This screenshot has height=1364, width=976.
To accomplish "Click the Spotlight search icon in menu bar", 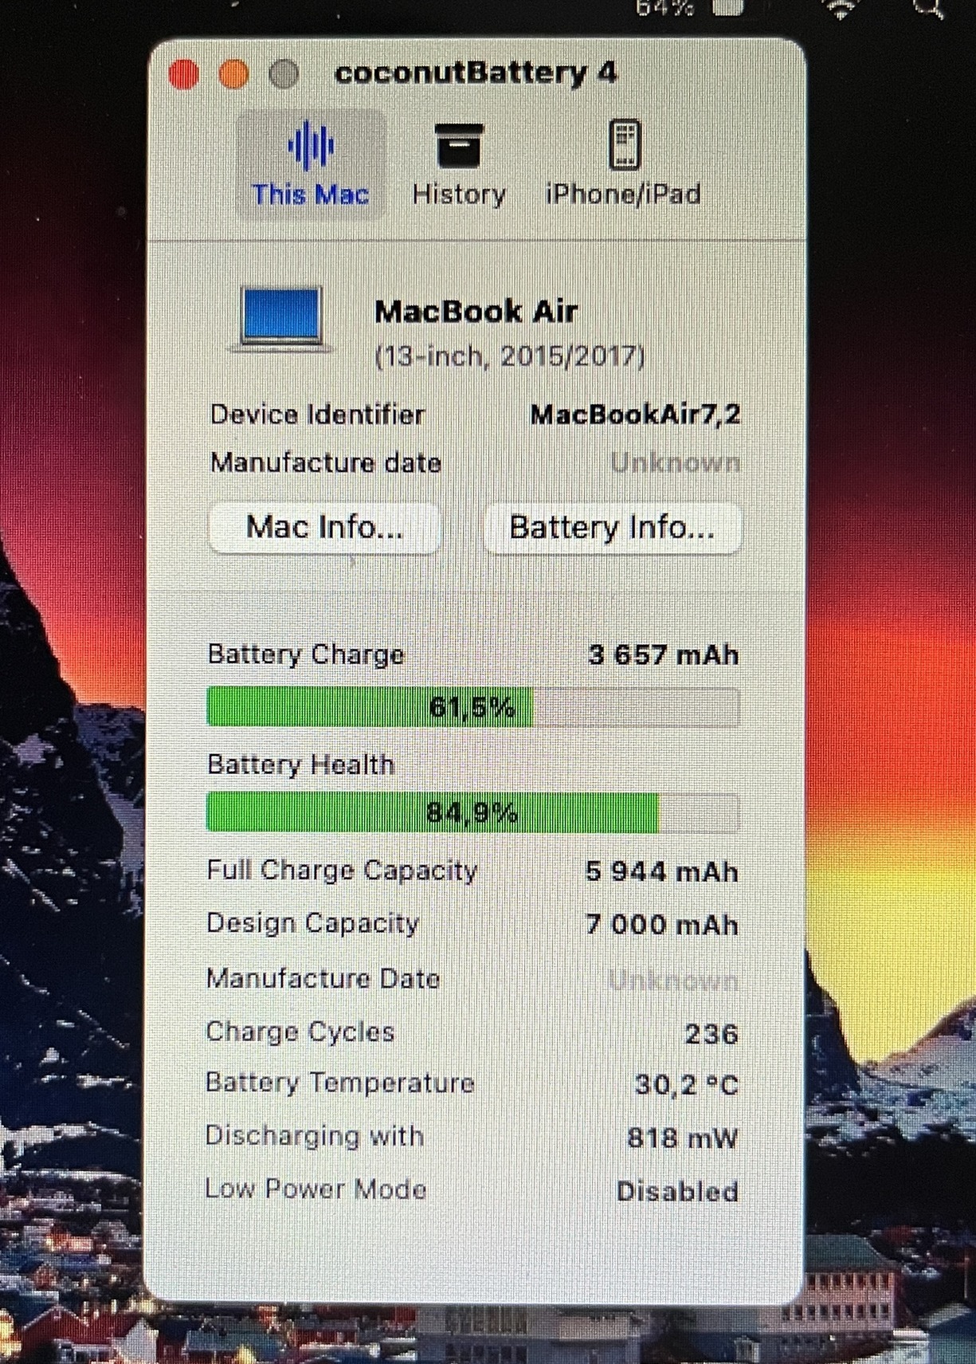I will (x=929, y=8).
